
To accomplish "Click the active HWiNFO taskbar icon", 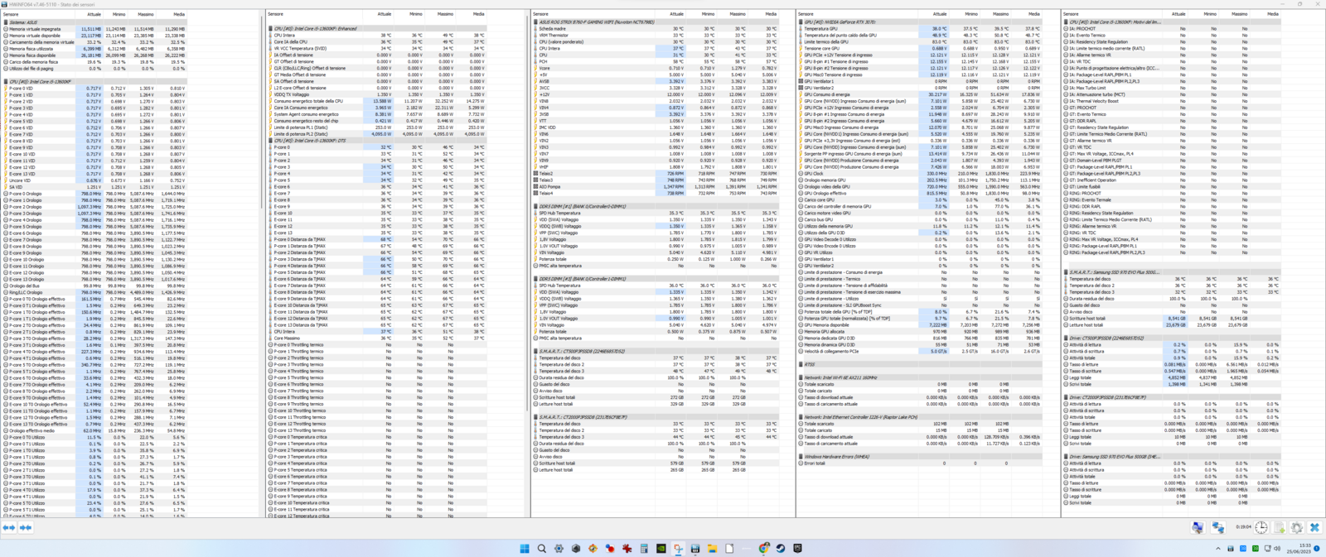I will pos(695,548).
